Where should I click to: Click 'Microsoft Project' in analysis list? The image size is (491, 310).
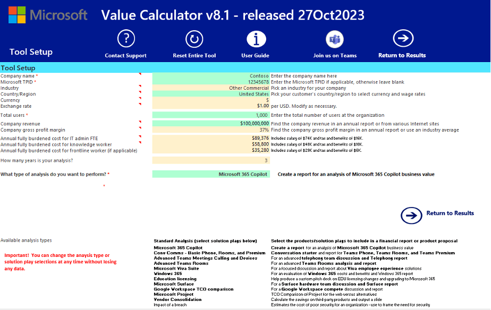[x=173, y=295]
